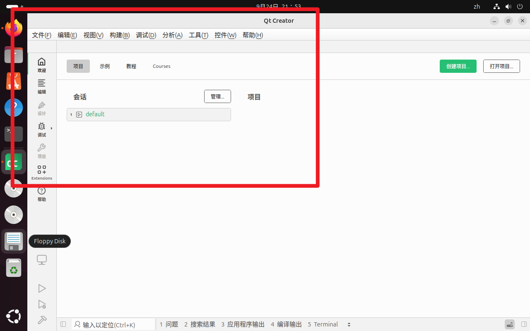The image size is (530, 331).
Task: Click the Build hammer icon
Action: coord(42,320)
